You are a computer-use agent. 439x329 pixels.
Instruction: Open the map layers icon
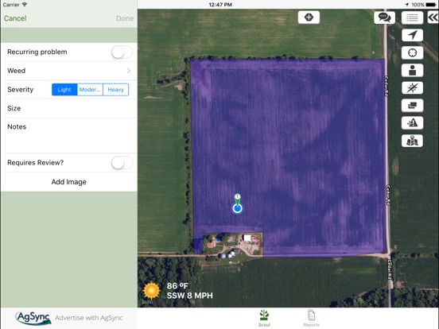[x=412, y=106]
